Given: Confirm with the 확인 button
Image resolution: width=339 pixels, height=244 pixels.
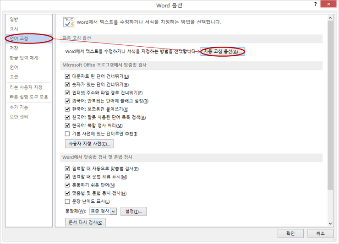Looking at the screenshot, I should tap(290, 233).
